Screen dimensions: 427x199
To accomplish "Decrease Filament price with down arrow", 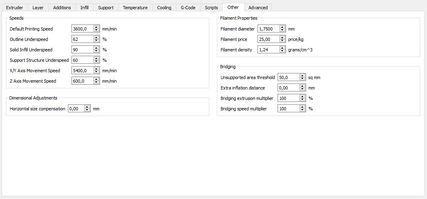I will pyautogui.click(x=282, y=41).
